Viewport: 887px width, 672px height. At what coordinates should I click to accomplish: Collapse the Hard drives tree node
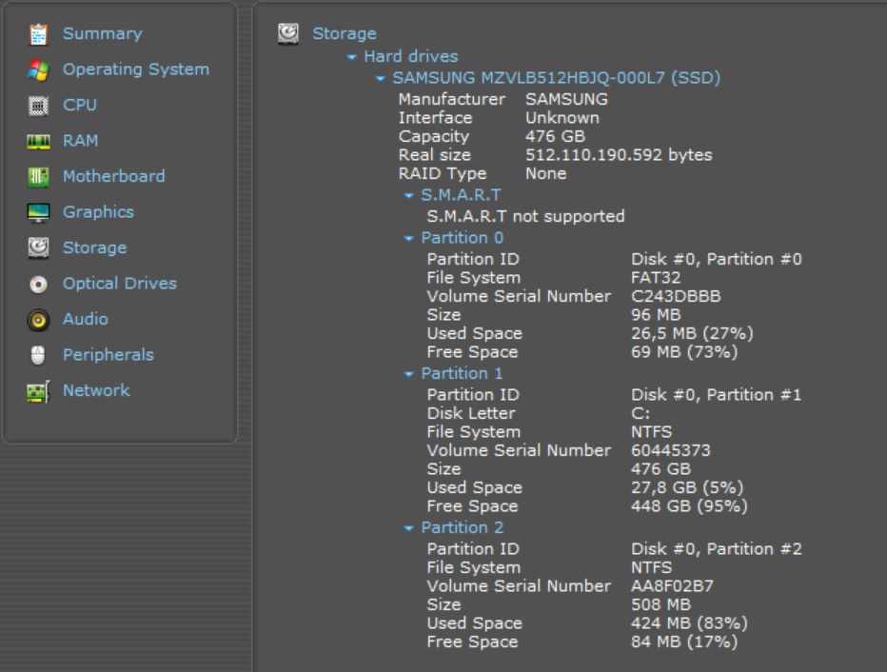point(352,58)
